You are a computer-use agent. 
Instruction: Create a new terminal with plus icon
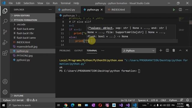[161, 50]
